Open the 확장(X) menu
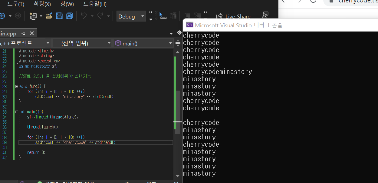 42,4
